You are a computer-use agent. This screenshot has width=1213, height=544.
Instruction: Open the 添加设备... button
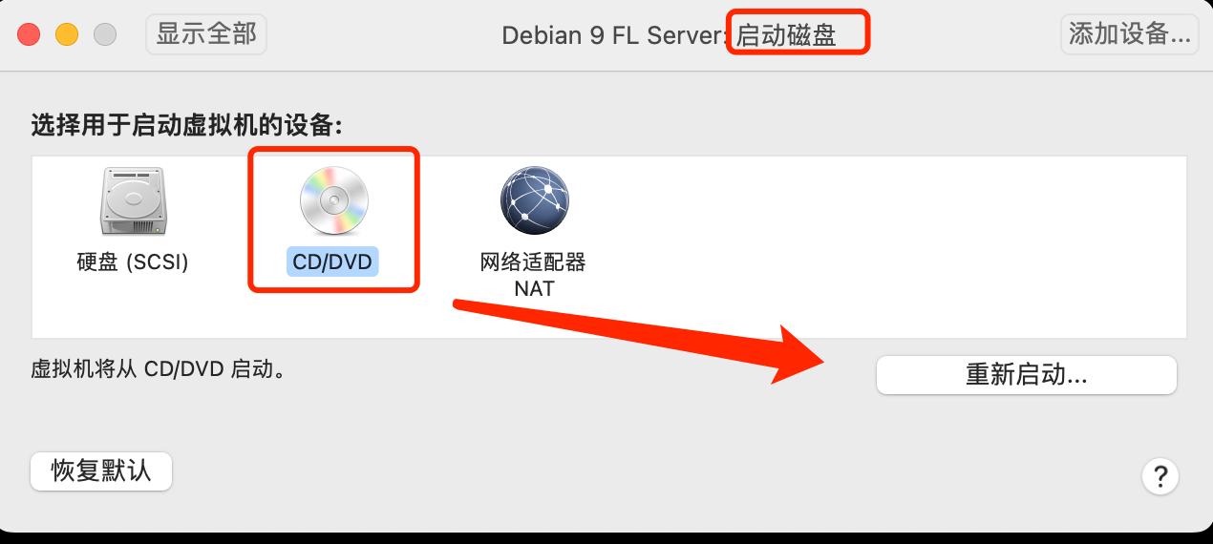pos(1129,34)
